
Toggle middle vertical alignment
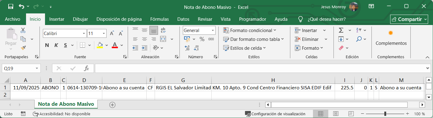tap(144, 30)
